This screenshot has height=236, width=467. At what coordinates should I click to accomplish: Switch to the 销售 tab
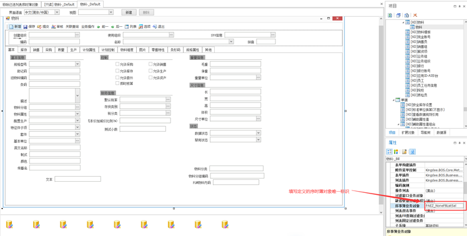(x=36, y=50)
